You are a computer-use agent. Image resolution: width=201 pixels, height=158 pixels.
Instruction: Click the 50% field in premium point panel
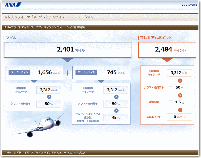point(179,87)
